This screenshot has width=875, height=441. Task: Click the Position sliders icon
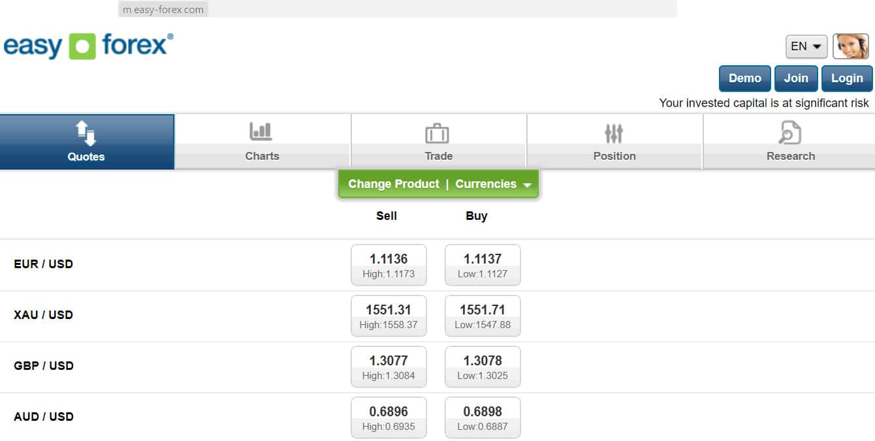tap(614, 134)
